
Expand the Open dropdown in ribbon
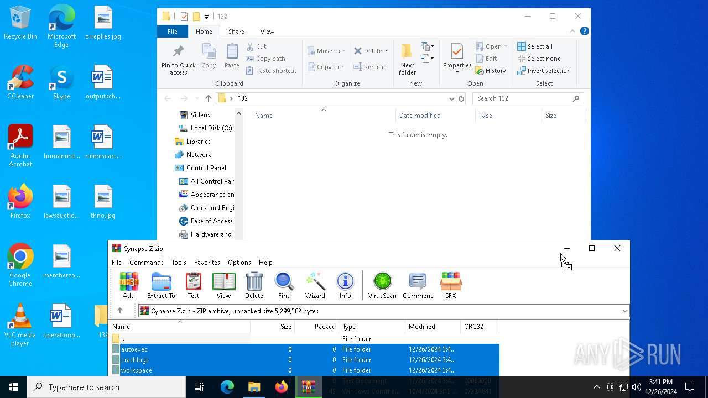point(506,46)
